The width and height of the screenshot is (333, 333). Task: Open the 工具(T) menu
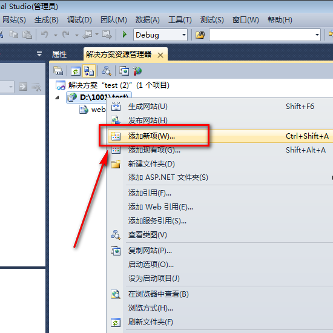coord(180,20)
